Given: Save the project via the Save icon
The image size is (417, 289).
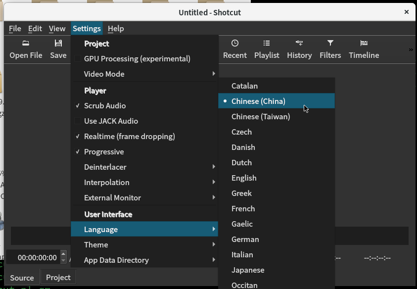Looking at the screenshot, I should [58, 49].
